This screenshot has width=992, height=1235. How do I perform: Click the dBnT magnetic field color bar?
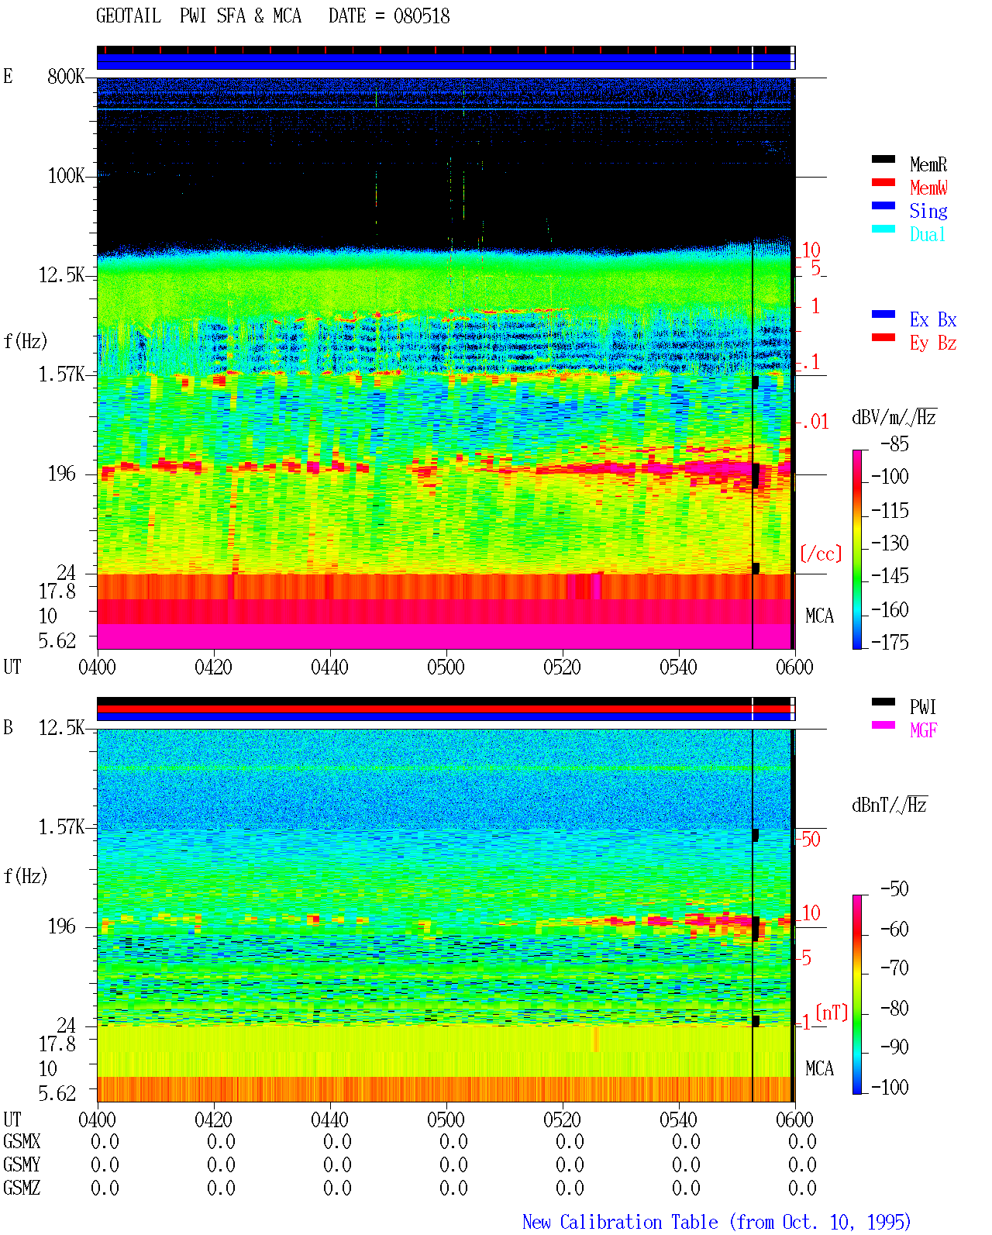[x=857, y=995]
